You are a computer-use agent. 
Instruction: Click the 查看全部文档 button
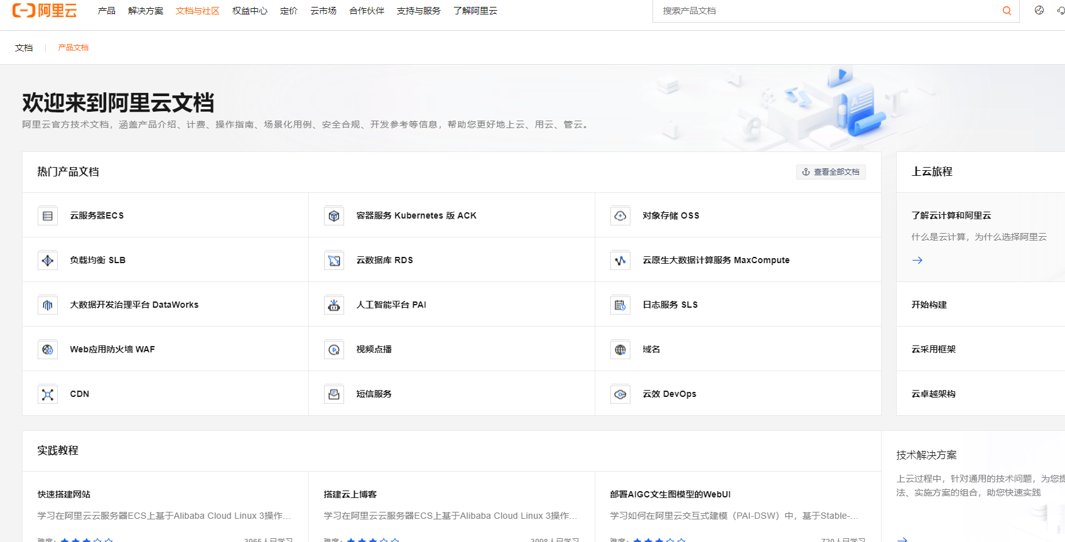831,172
